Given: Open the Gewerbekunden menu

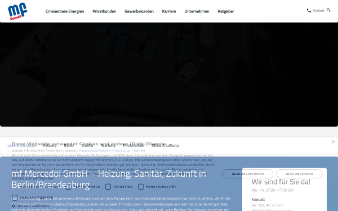Looking at the screenshot, I should [139, 11].
